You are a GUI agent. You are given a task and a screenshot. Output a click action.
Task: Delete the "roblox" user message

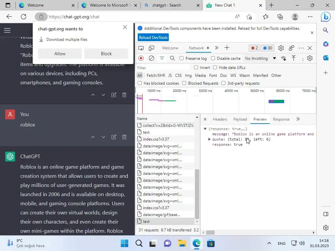click(124, 137)
